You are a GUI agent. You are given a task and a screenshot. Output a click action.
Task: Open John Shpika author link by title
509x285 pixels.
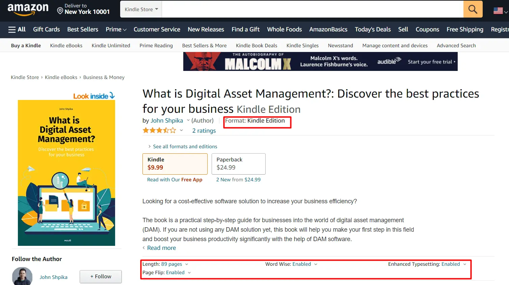167,121
